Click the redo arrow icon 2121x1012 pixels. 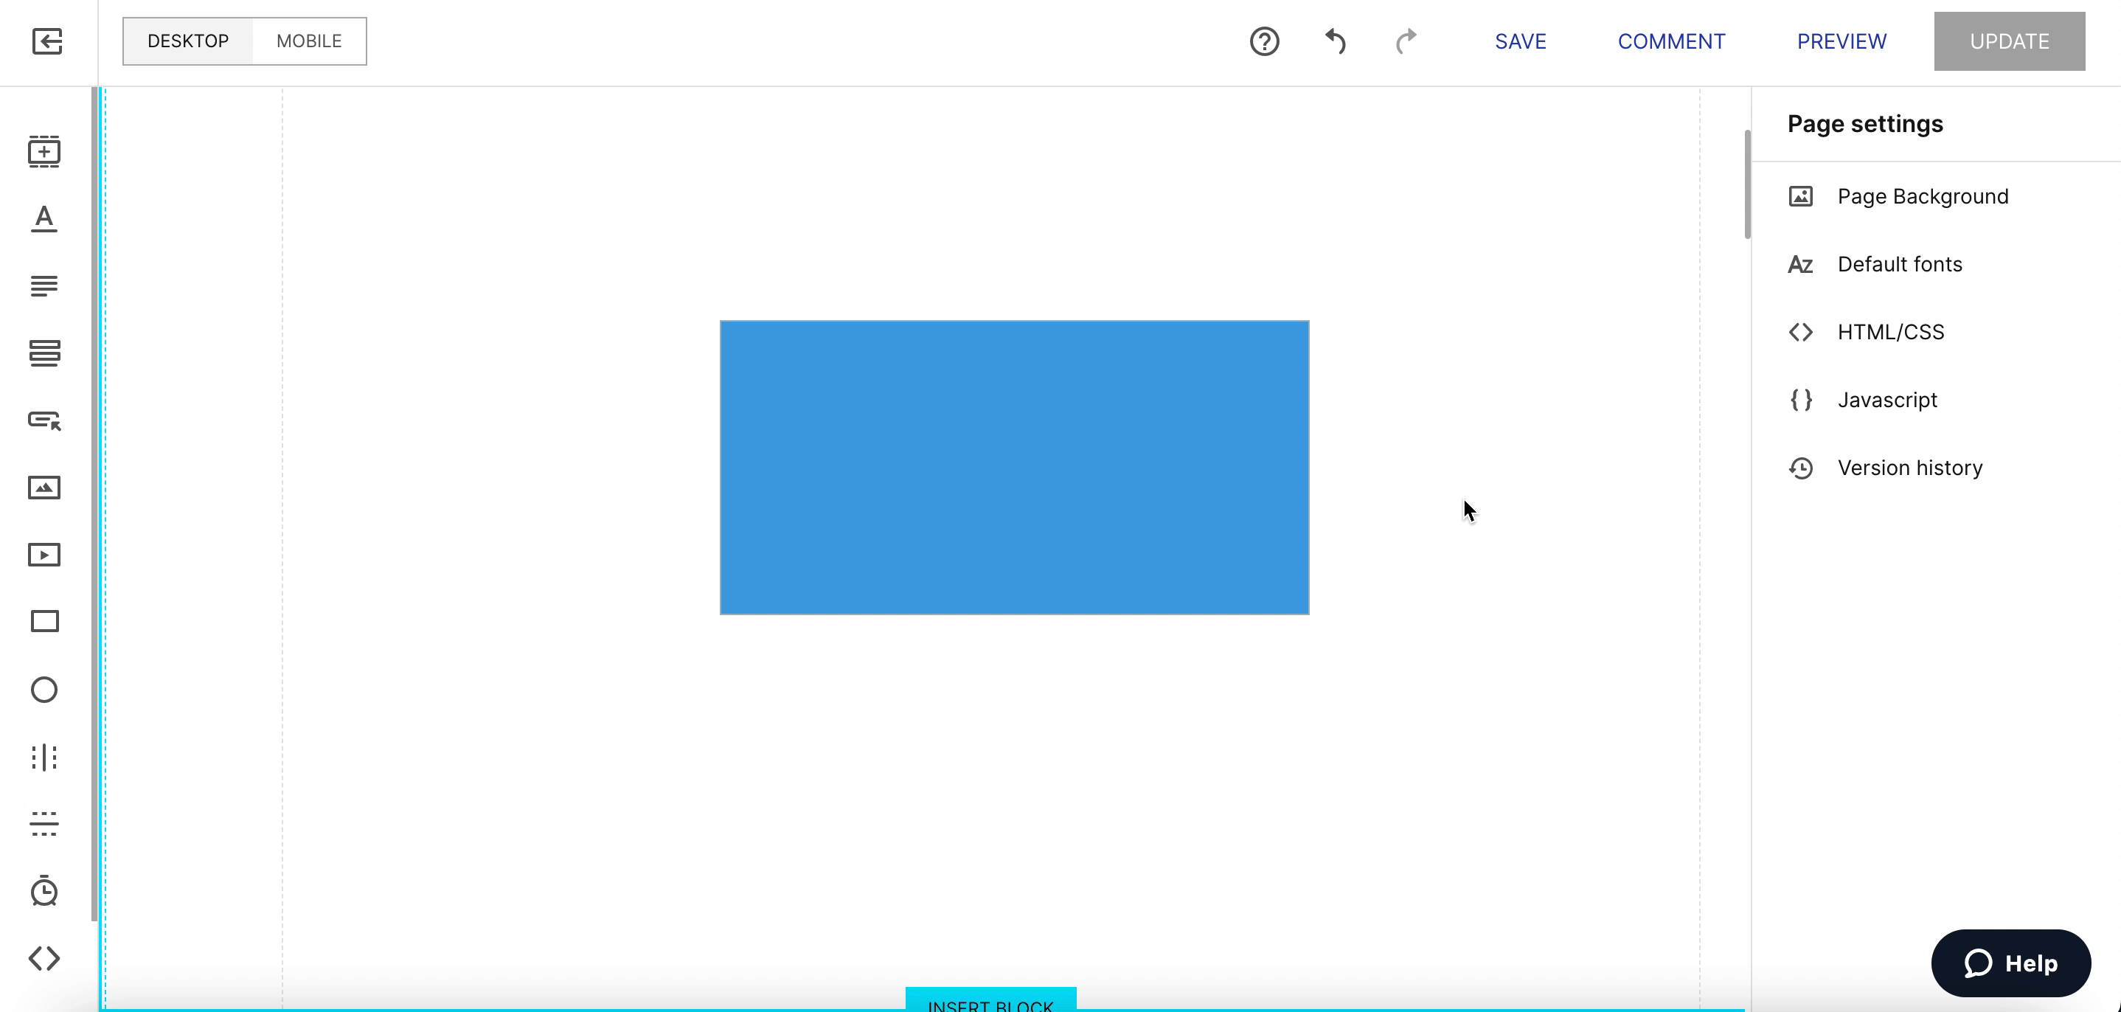1406,41
